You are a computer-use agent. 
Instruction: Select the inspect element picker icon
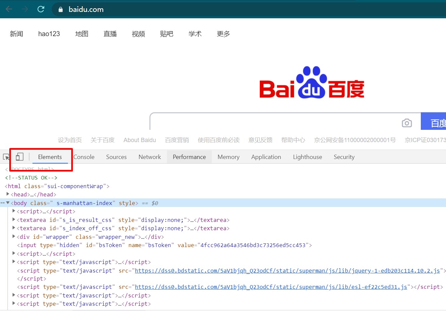tap(6, 157)
